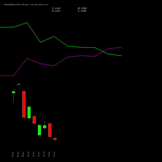Screen dimensions: 162x162
Task: Click the 08 Jun date axis label
Action: [18, 154]
